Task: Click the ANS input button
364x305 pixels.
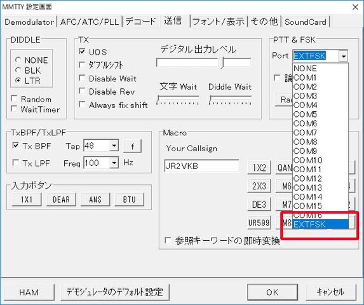Action: point(95,200)
